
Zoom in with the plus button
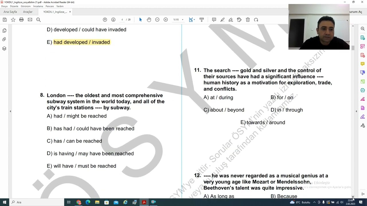[x=165, y=20]
